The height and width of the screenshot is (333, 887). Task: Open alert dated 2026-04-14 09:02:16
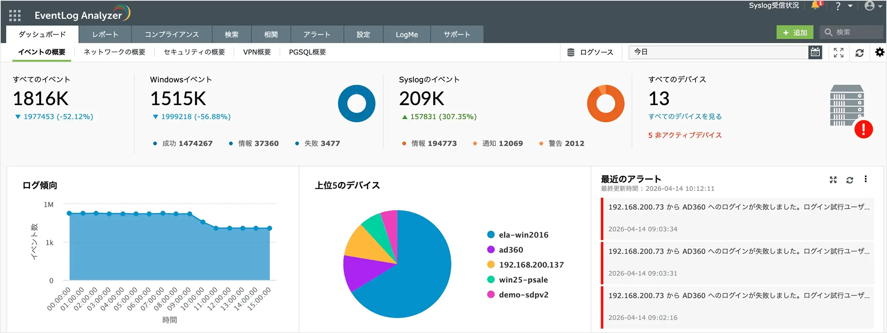(738, 307)
